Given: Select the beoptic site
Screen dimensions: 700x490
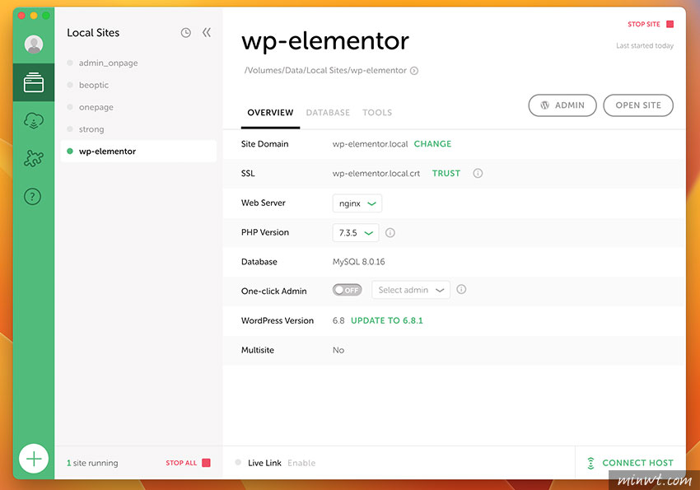Looking at the screenshot, I should (x=138, y=85).
